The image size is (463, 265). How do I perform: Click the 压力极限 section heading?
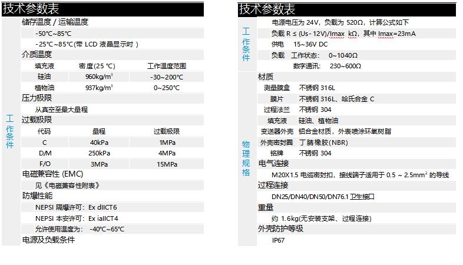pos(37,98)
